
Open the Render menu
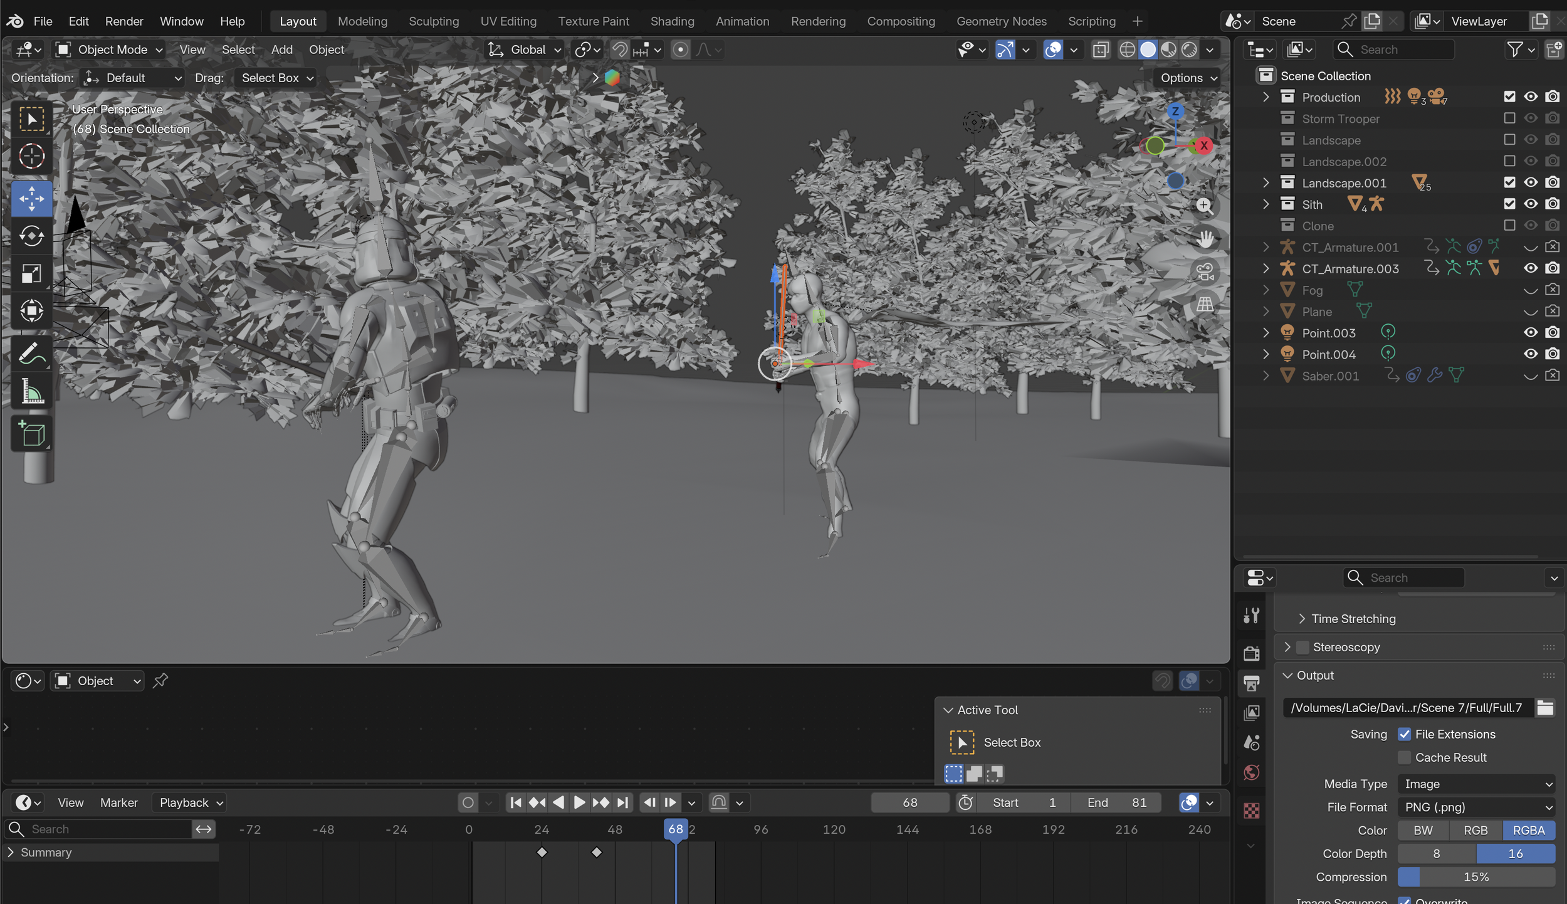click(x=124, y=21)
